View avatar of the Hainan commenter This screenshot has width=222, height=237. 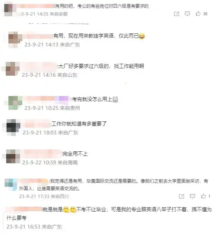click(x=13, y=156)
